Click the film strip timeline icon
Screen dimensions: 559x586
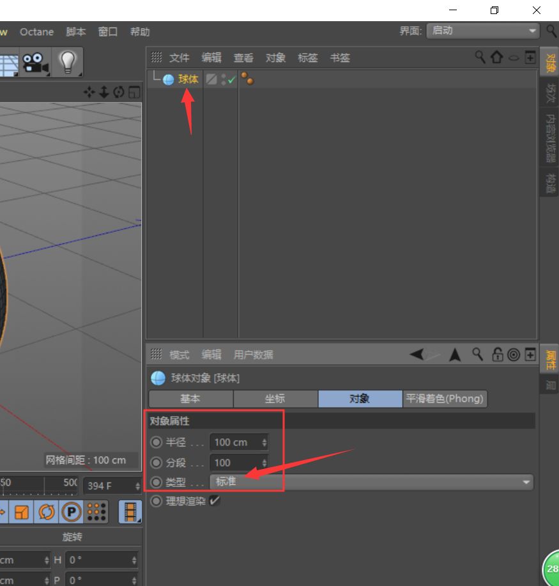[130, 512]
